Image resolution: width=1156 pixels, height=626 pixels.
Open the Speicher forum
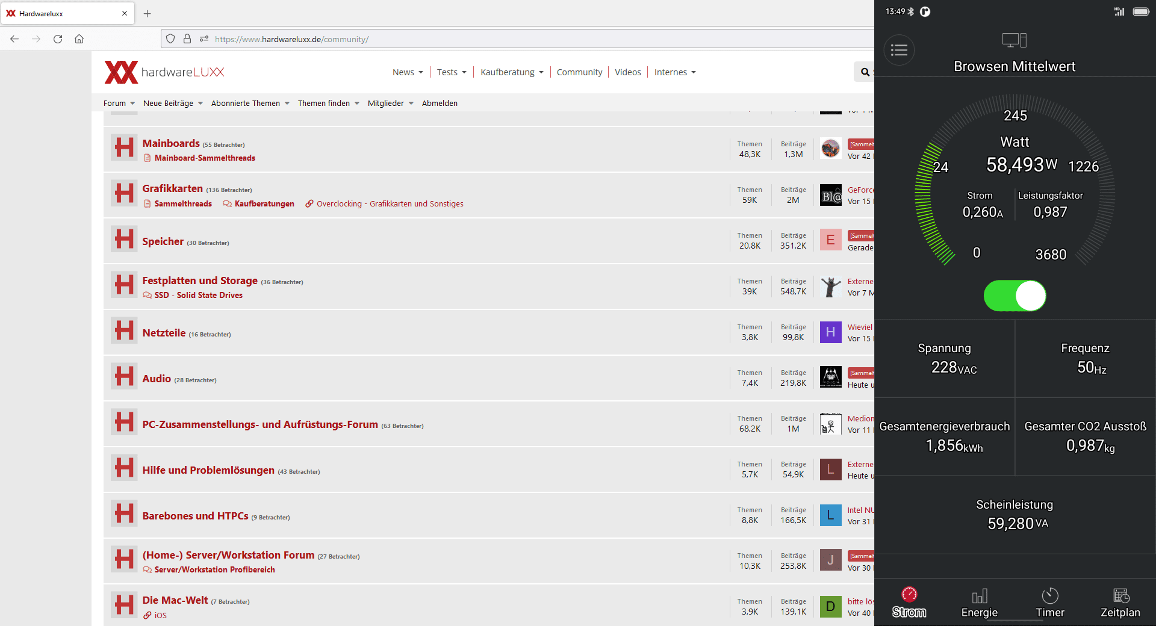click(x=163, y=241)
